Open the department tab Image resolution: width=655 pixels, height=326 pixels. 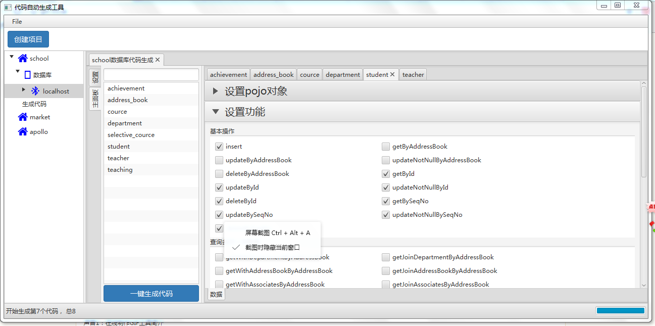[x=343, y=74]
